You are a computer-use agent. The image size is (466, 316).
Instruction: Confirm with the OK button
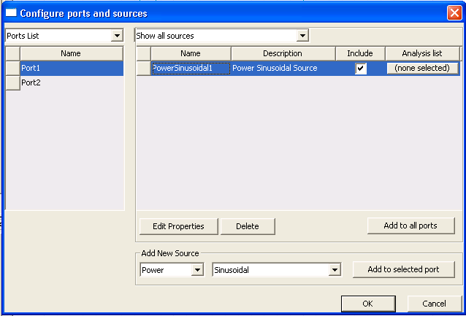coord(368,304)
